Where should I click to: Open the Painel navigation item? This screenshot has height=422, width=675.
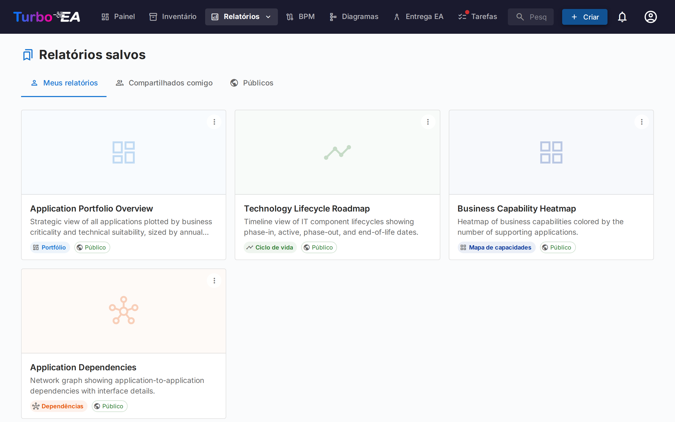tap(118, 17)
